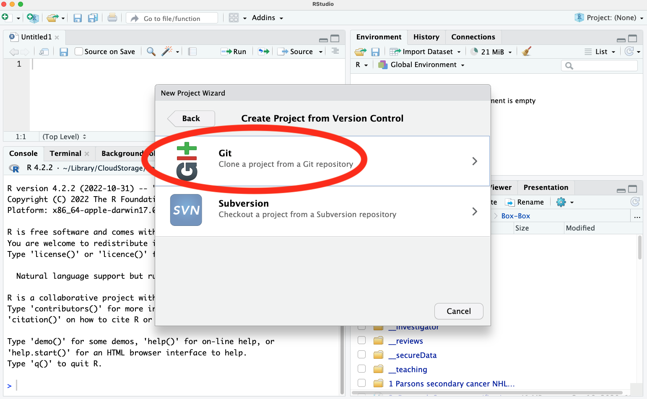Click the Refresh file listing icon
The height and width of the screenshot is (399, 647).
click(x=635, y=202)
